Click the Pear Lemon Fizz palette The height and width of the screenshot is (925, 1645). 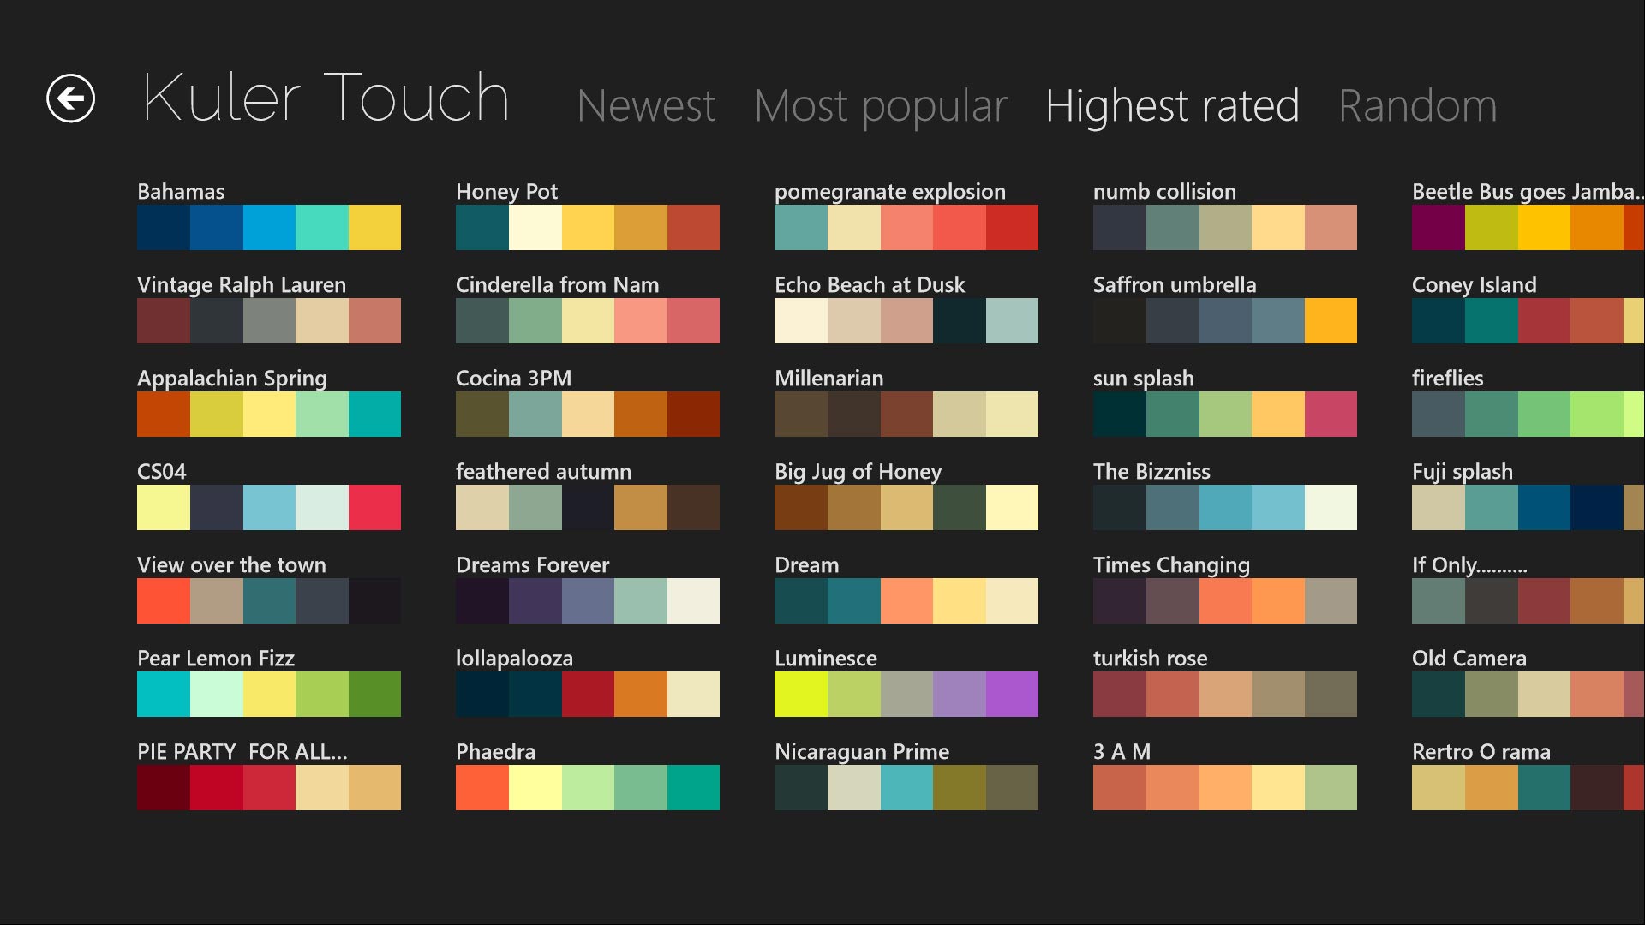click(268, 694)
